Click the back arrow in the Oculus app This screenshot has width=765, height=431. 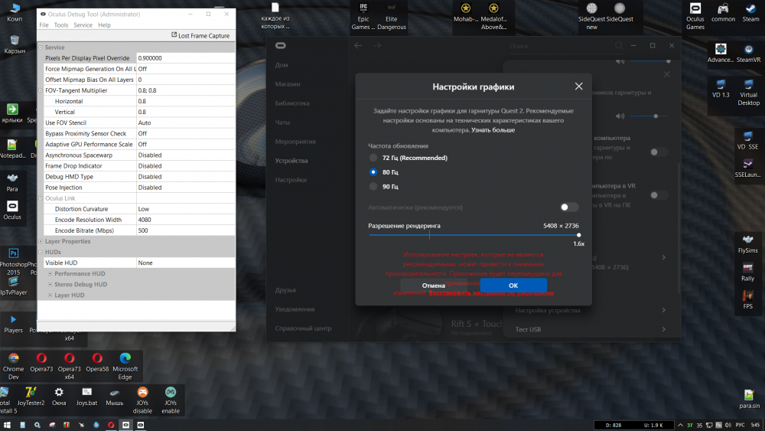pyautogui.click(x=358, y=45)
